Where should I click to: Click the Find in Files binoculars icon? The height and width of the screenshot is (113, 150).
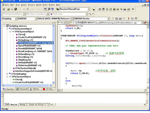(x=57, y=9)
